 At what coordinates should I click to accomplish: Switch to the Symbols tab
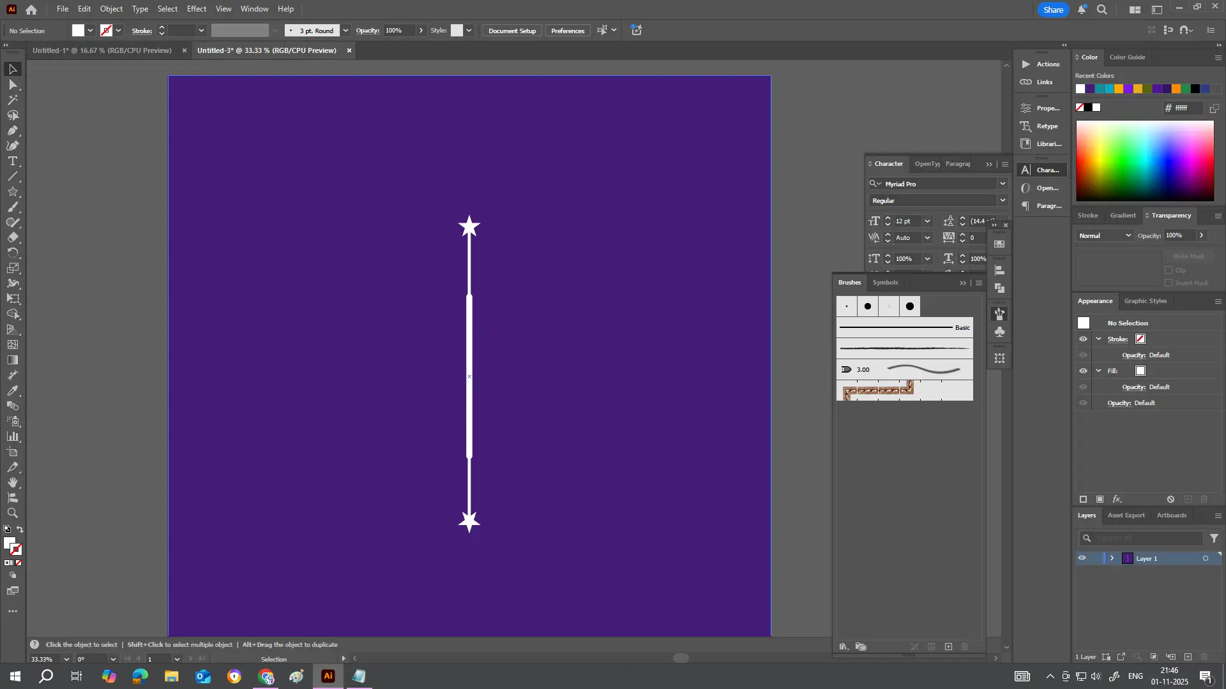point(885,282)
